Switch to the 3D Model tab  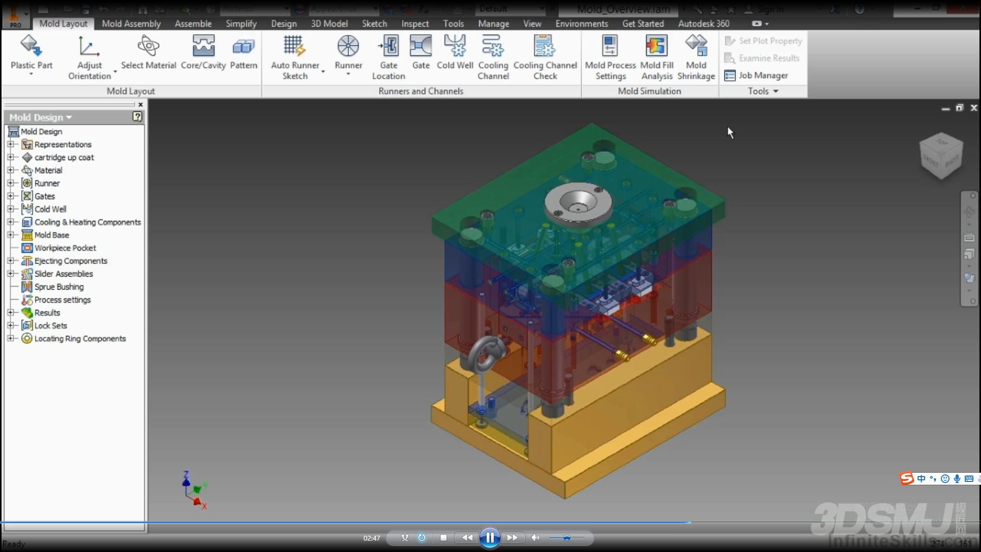click(x=329, y=24)
